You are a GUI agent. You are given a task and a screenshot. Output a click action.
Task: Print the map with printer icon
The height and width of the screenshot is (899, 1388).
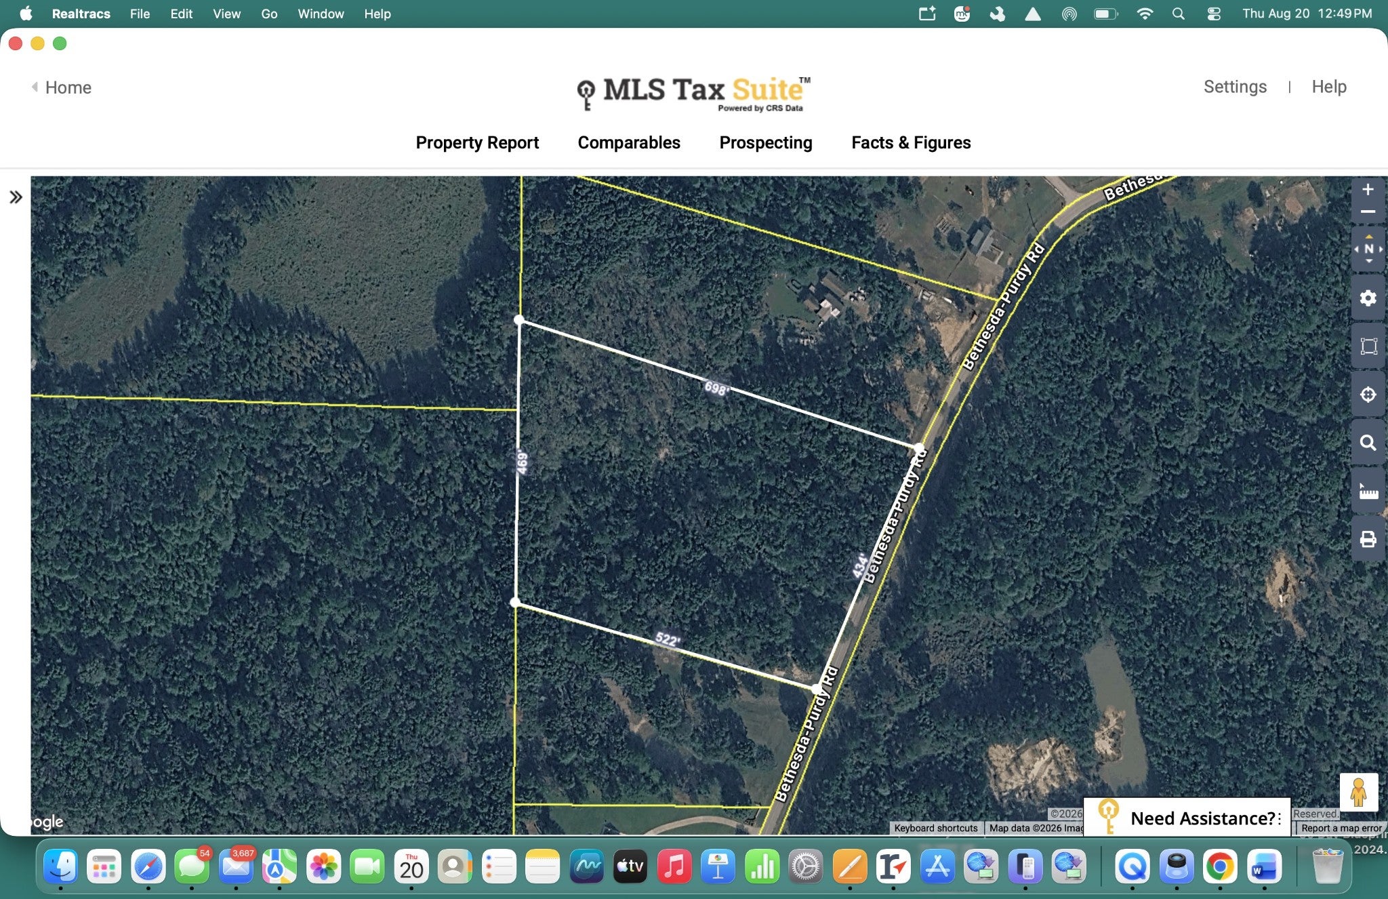pos(1368,540)
